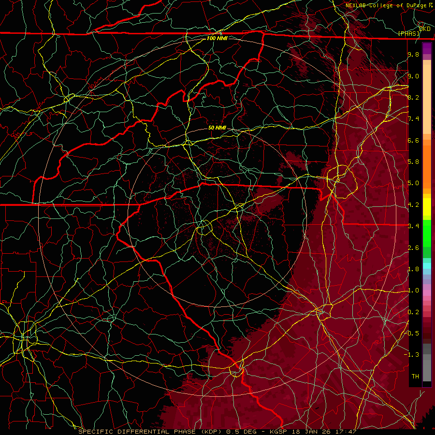The width and height of the screenshot is (435, 435).
Task: Click the 8.2 value on the scale
Action: 413,97
